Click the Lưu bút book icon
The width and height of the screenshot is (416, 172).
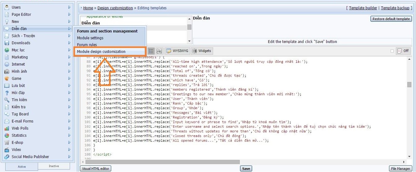(7, 85)
